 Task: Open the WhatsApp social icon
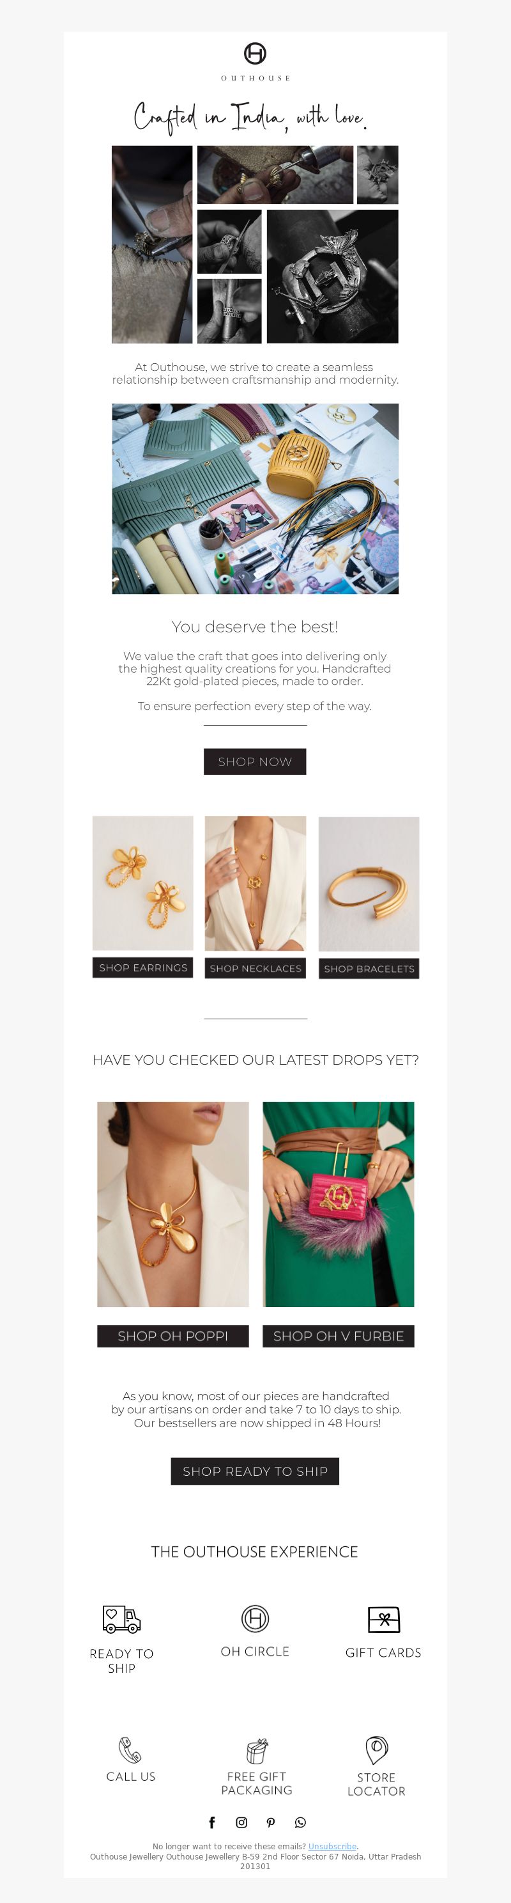(300, 1822)
